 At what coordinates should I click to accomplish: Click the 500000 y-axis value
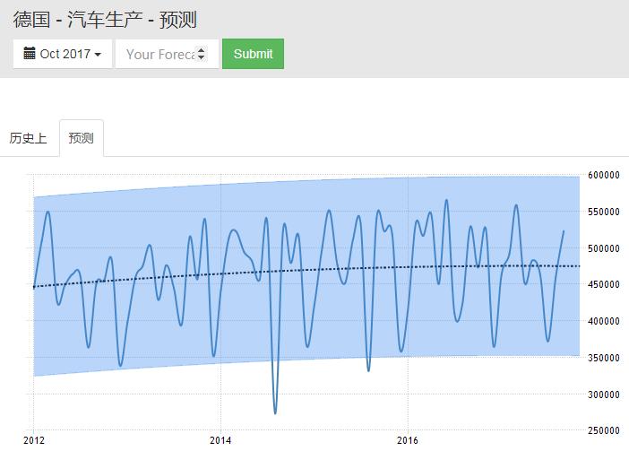[x=604, y=248]
